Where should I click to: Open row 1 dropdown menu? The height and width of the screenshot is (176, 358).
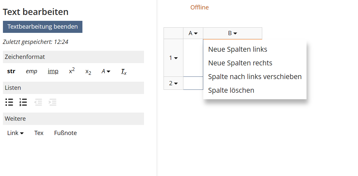[x=173, y=58]
